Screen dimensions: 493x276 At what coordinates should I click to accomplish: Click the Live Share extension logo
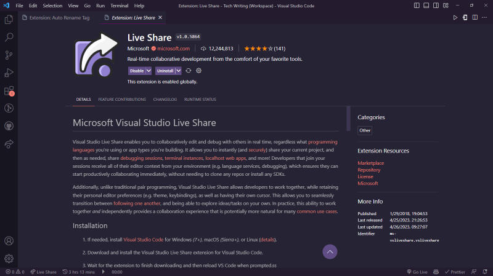pos(96,55)
